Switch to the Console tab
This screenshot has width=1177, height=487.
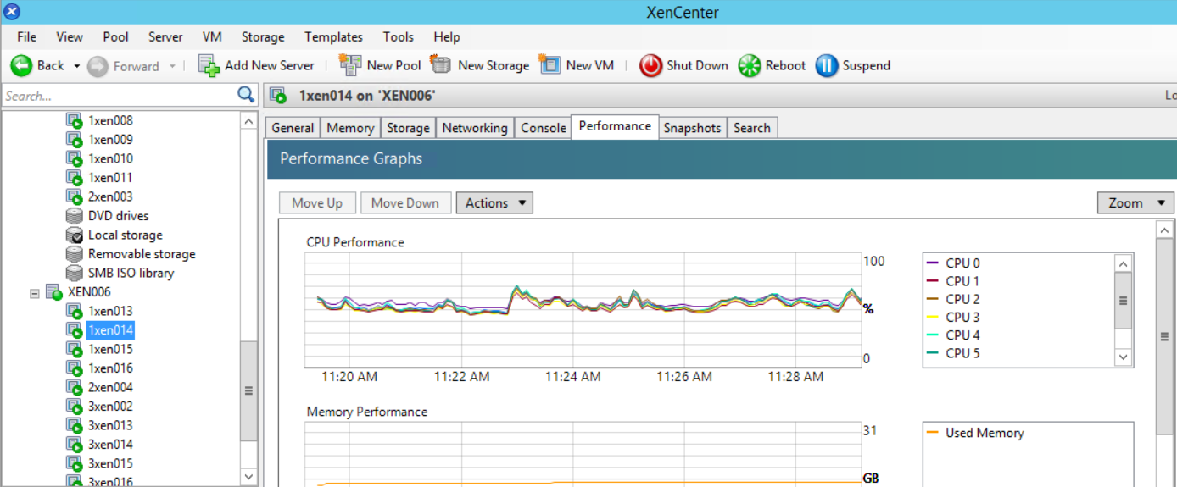tap(543, 128)
